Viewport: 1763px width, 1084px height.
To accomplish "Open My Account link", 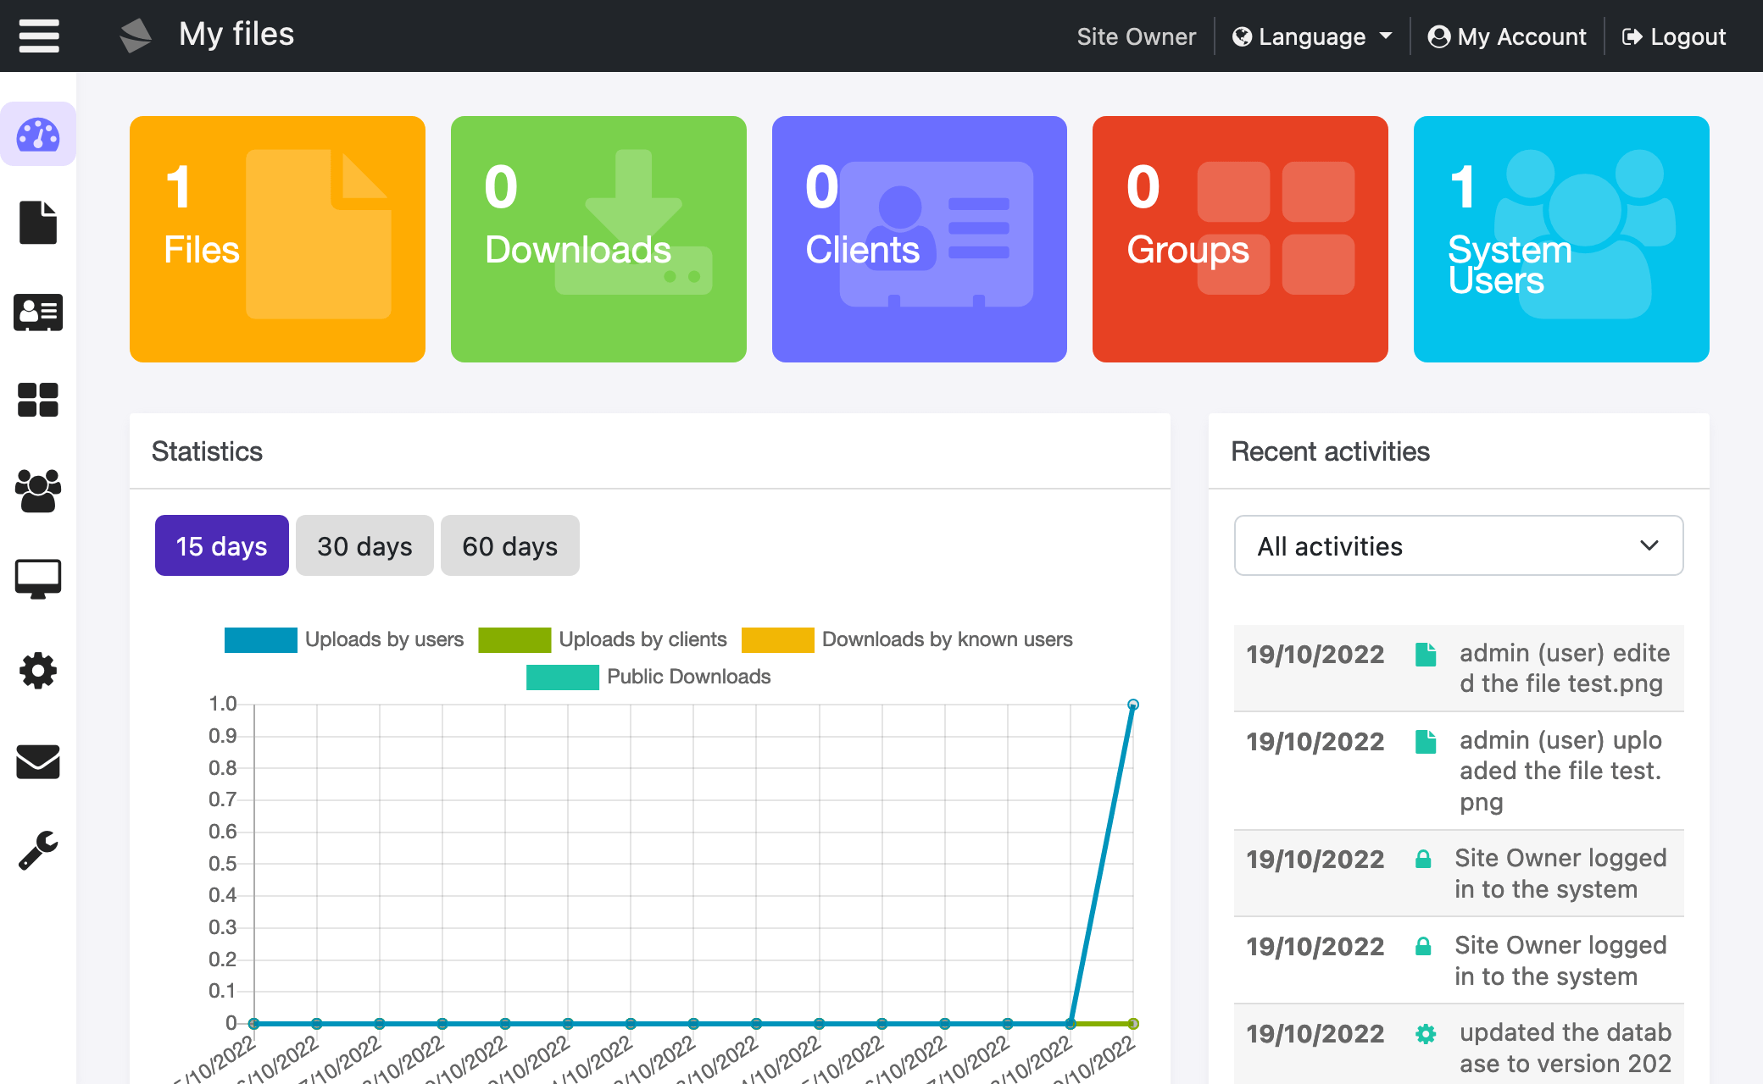I will point(1507,36).
